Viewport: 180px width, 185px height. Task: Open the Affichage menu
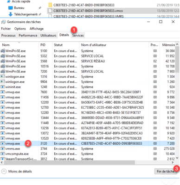(37, 29)
